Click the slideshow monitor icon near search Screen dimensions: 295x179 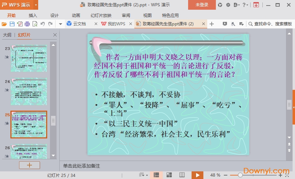click(225, 24)
